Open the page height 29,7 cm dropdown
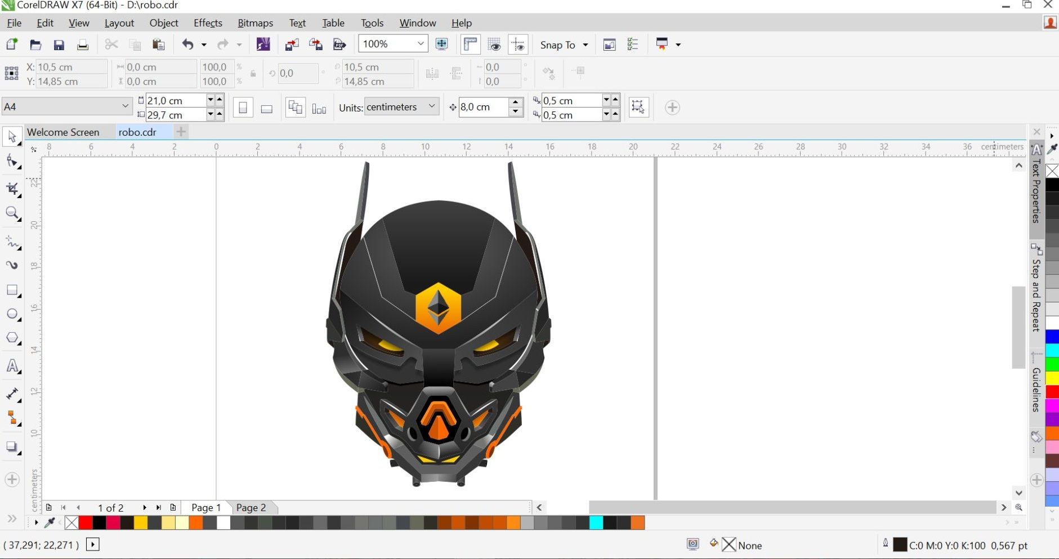Image resolution: width=1059 pixels, height=559 pixels. click(x=210, y=114)
